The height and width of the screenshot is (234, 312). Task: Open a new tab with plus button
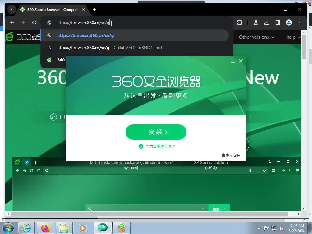[x=94, y=9]
